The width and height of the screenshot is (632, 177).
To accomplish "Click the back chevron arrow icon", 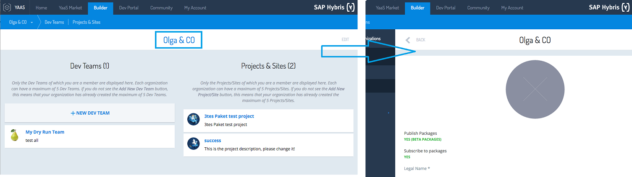I will click(408, 40).
